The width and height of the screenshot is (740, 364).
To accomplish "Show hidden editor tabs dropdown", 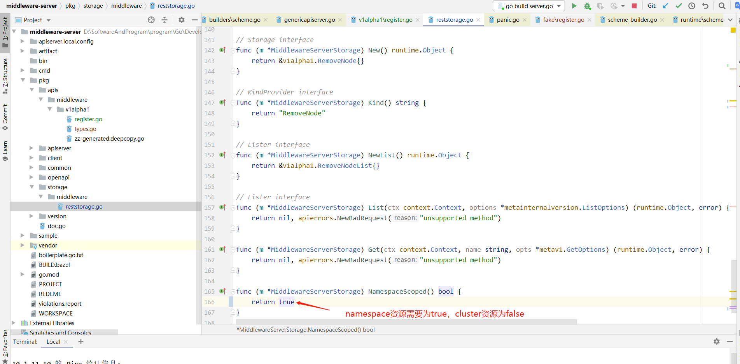I will [730, 20].
